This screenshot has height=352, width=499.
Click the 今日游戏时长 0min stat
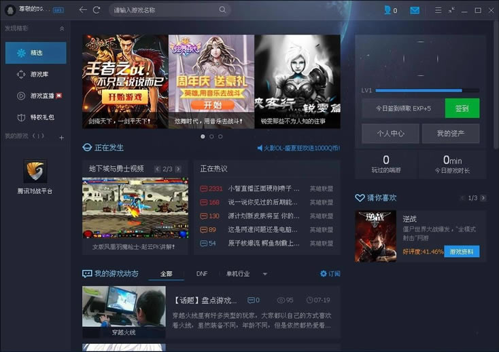pos(452,163)
